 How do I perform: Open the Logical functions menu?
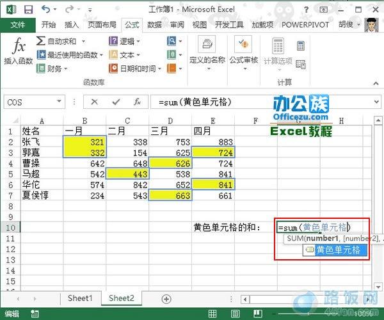pyautogui.click(x=124, y=41)
